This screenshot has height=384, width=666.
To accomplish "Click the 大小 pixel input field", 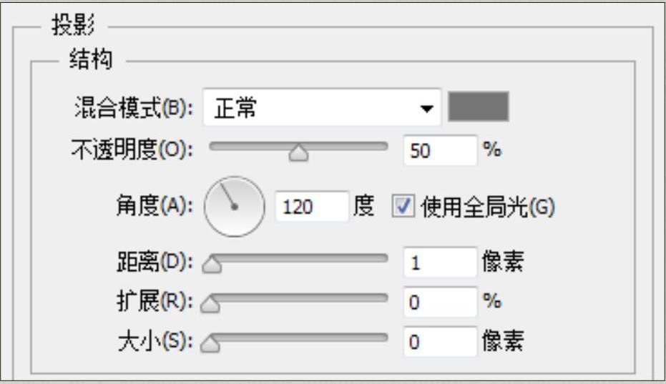I will (439, 343).
